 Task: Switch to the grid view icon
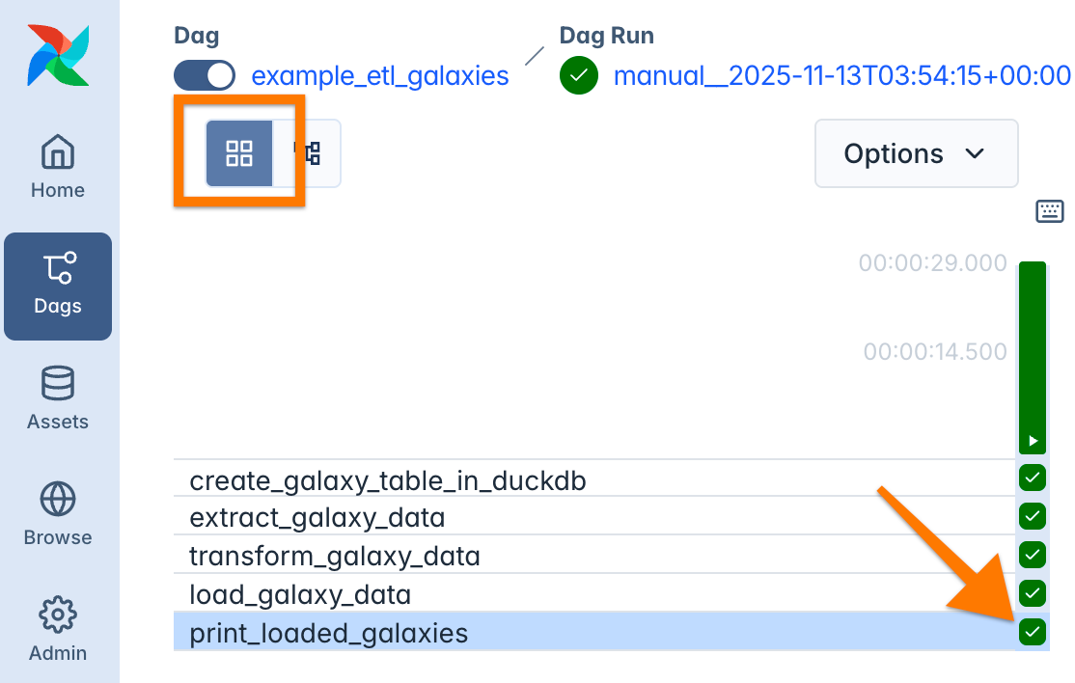point(238,153)
